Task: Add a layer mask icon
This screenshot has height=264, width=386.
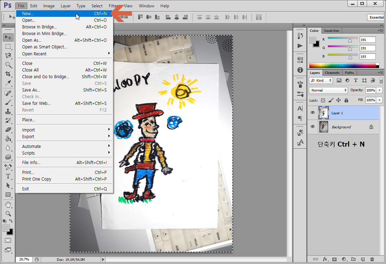Action: pyautogui.click(x=334, y=259)
